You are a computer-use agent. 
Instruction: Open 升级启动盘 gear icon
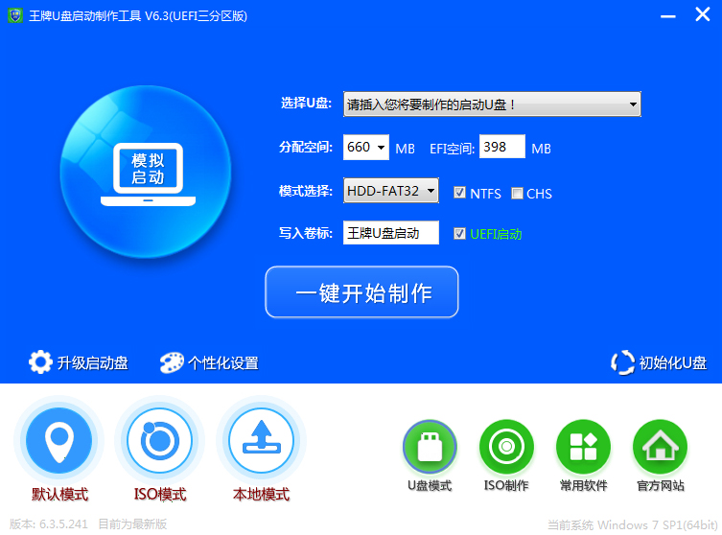point(40,362)
